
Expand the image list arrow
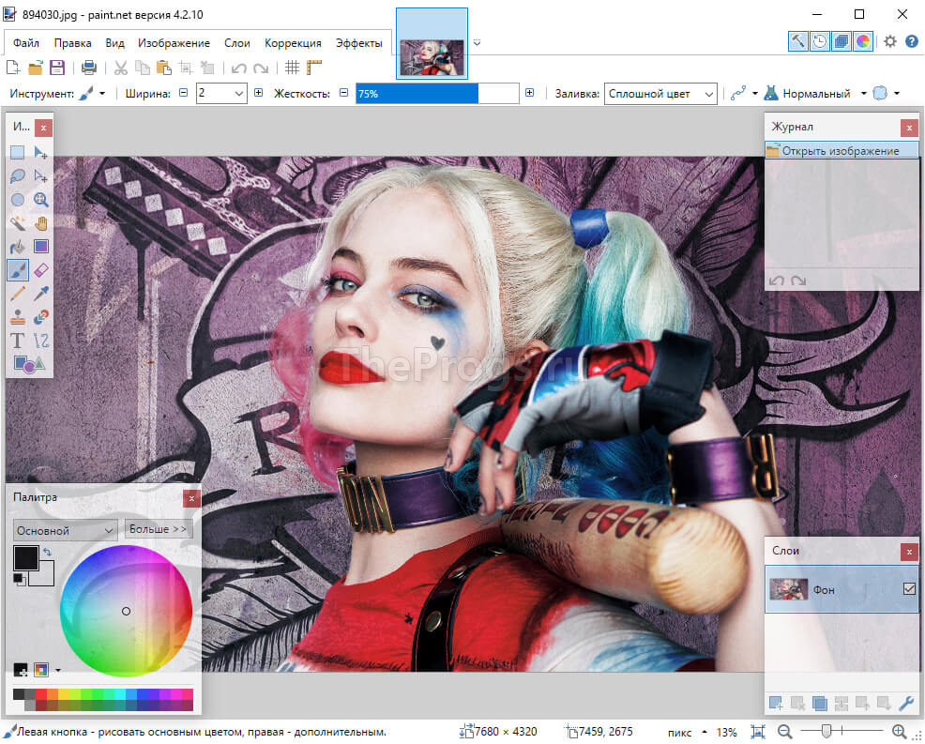(477, 42)
